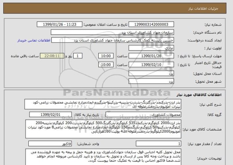
Task: Click the price validity time field 10:00
Action: click(x=106, y=64)
